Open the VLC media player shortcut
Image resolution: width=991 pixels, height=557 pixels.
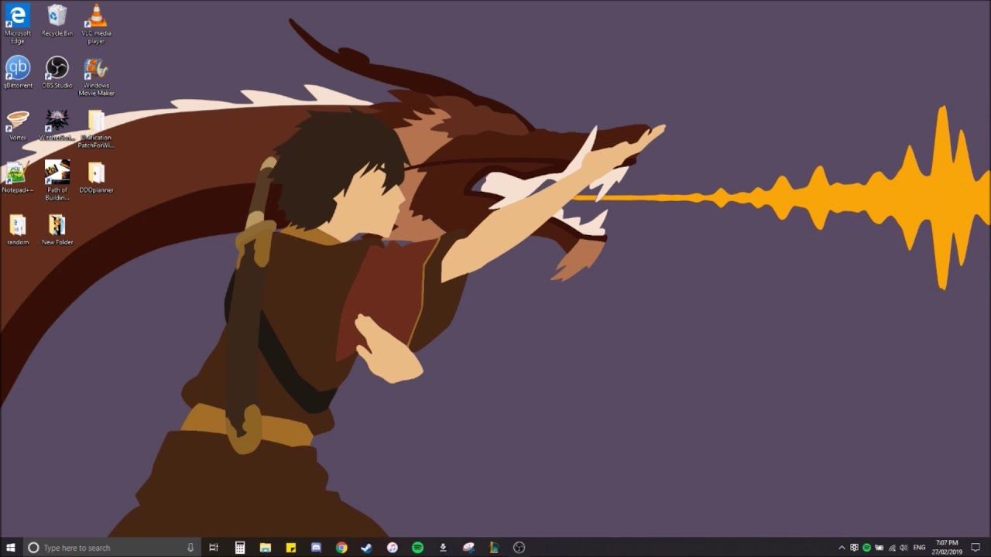coord(96,19)
